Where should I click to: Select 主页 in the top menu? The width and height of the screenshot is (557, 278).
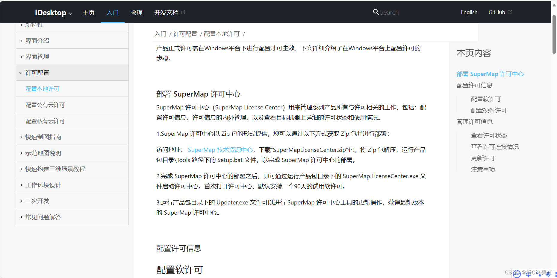[x=89, y=12]
